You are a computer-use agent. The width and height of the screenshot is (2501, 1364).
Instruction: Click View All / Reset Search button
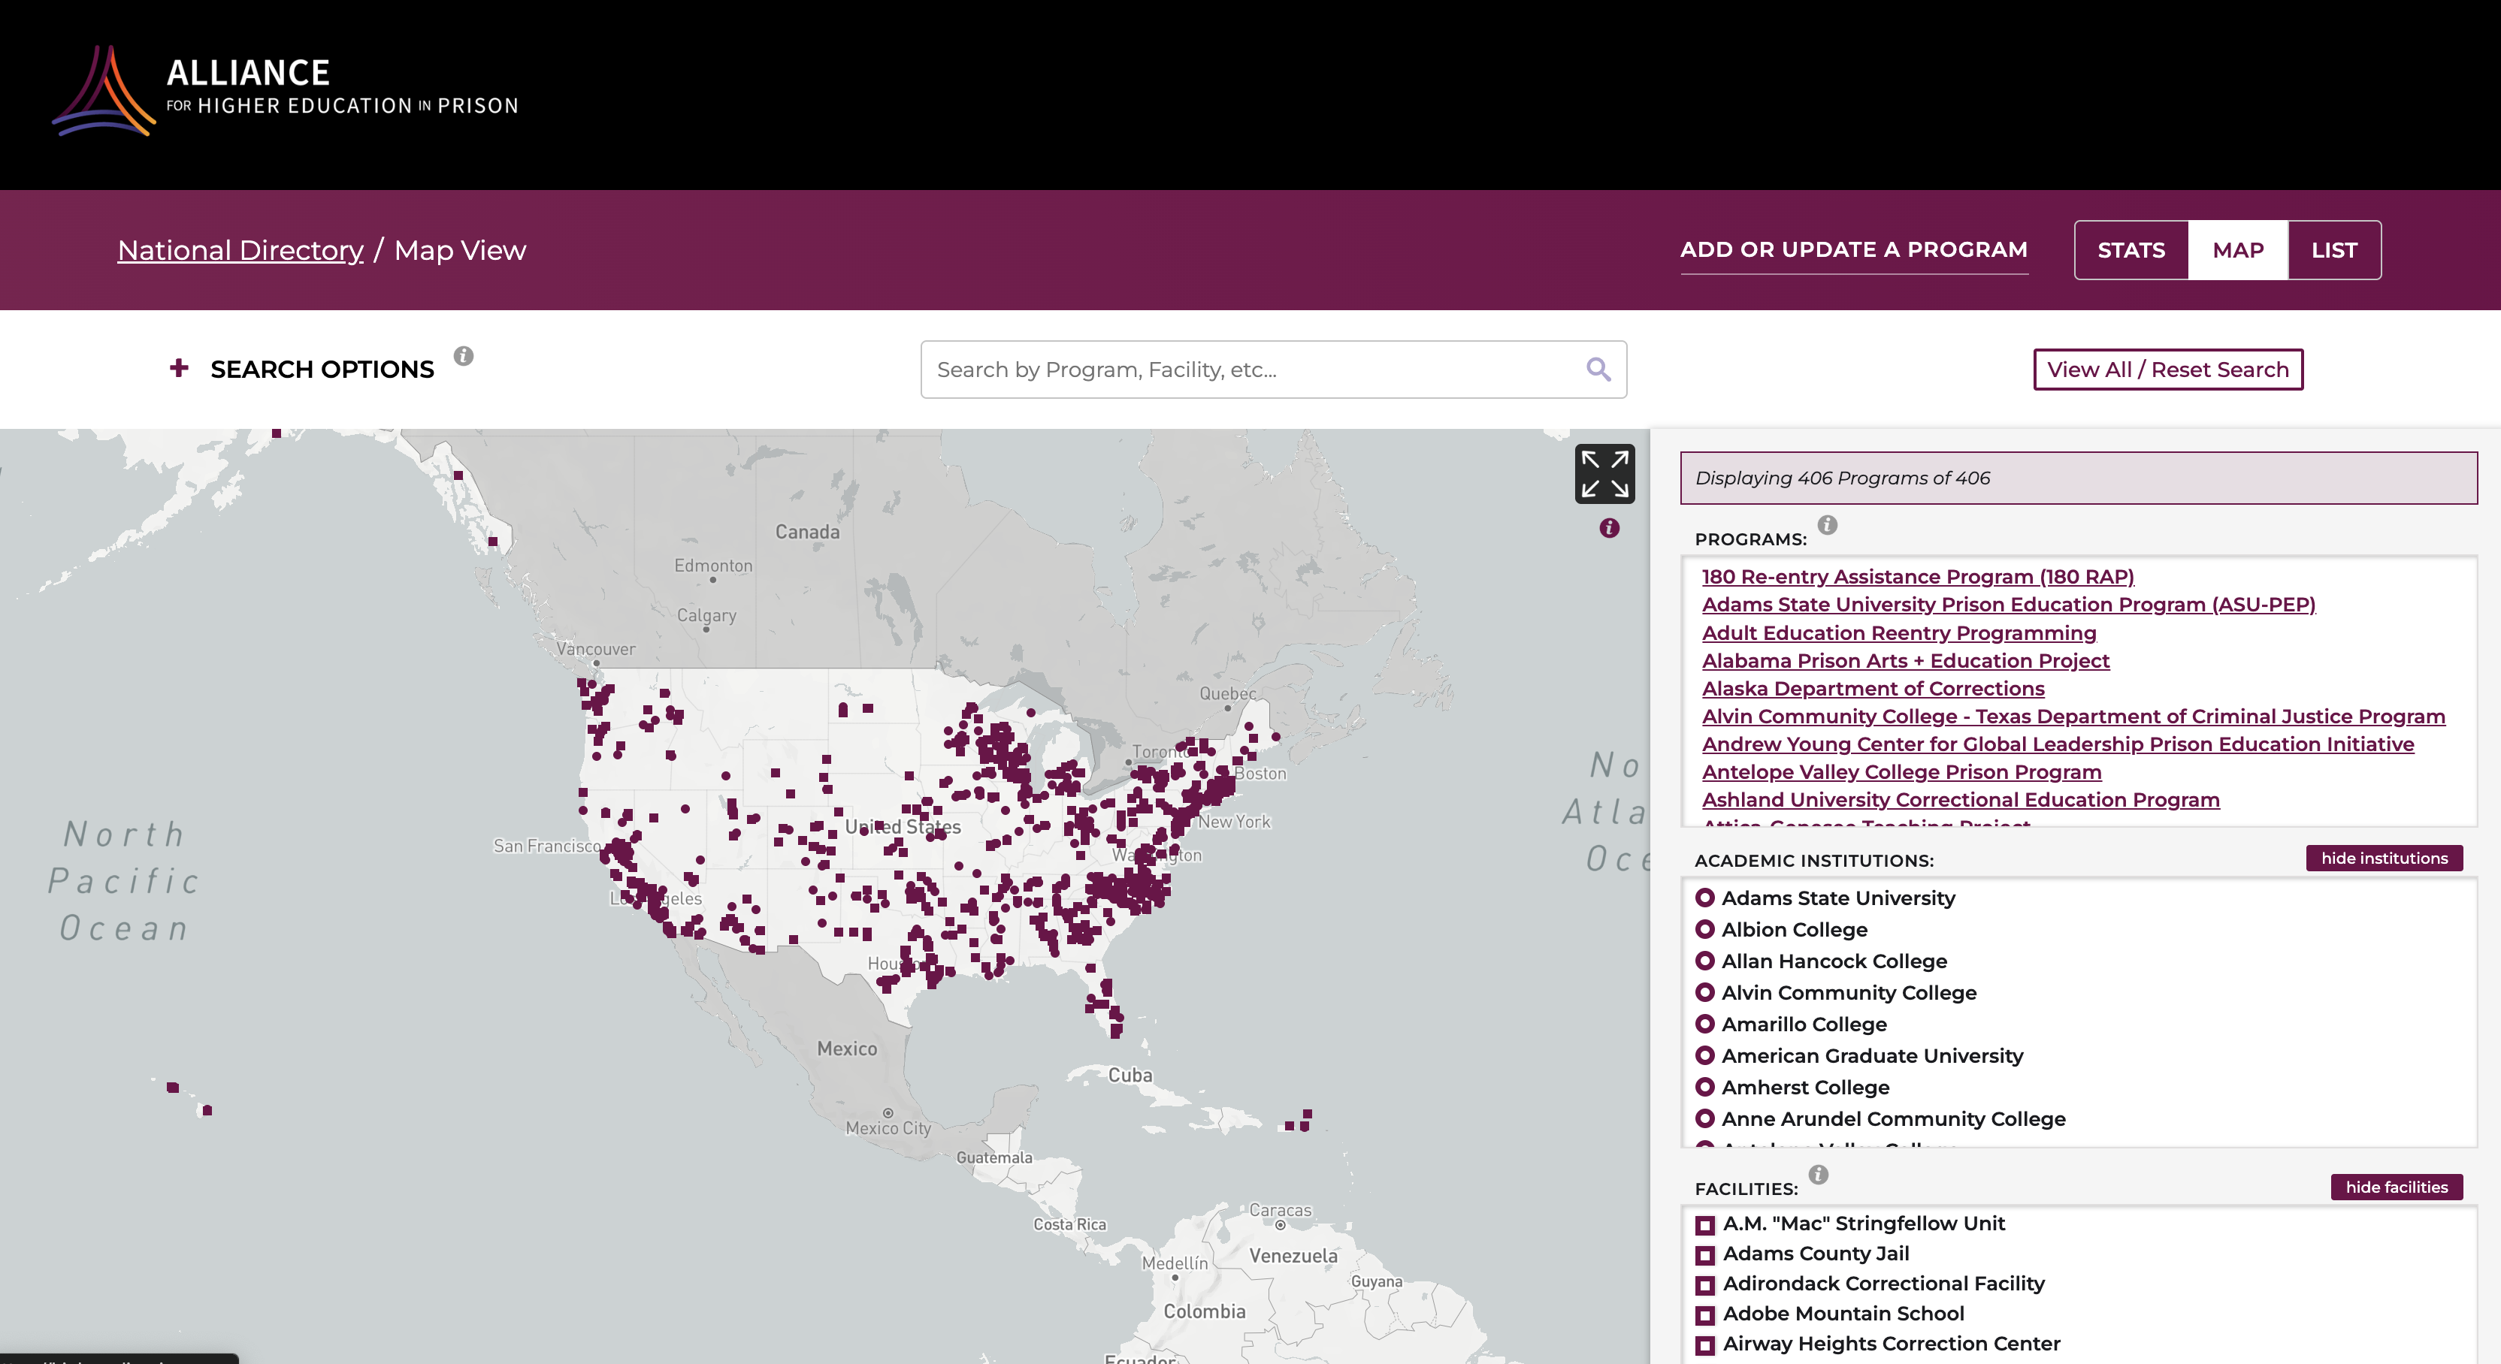[2168, 370]
